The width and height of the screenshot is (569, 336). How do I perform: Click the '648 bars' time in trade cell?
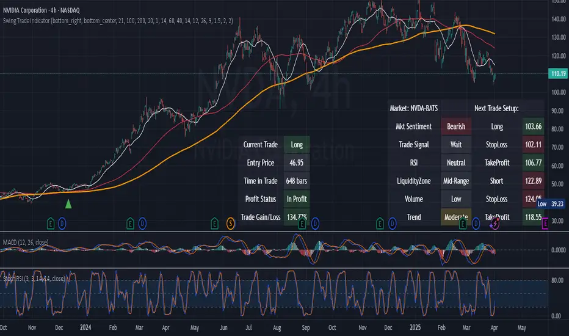coord(297,181)
